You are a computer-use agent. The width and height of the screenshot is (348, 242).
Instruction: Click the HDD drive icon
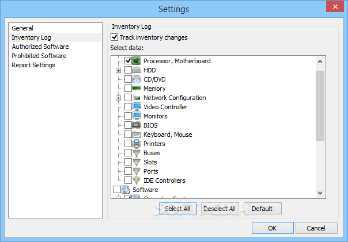click(x=137, y=70)
